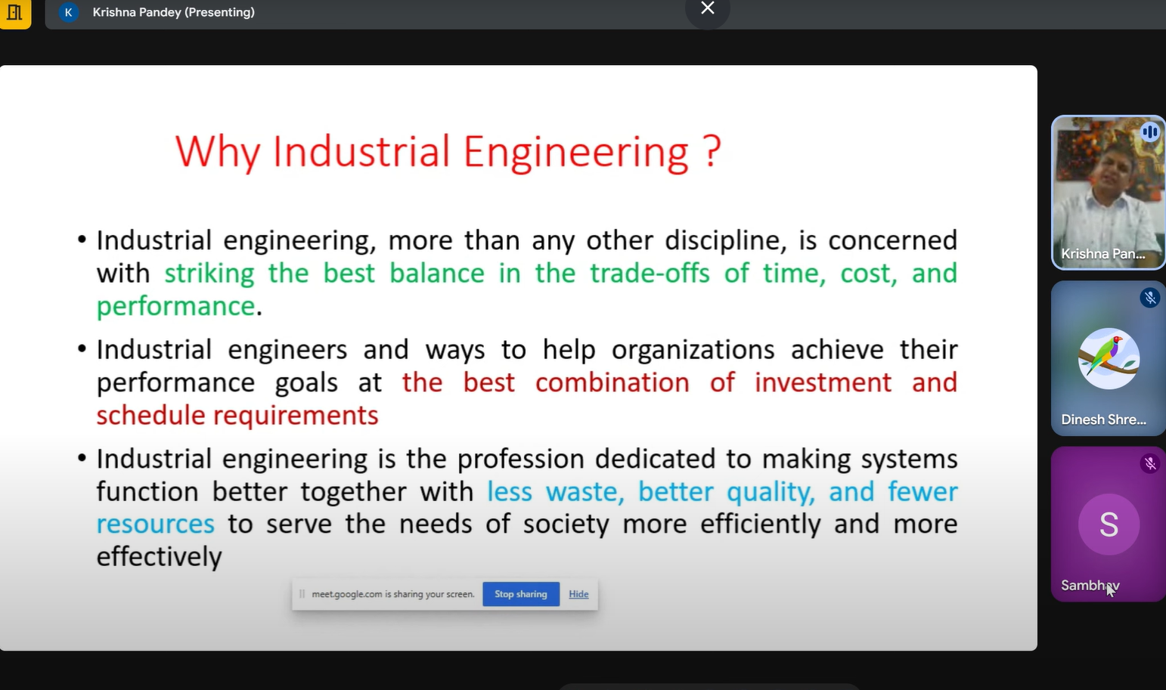Click the "Krishna Pandey (Presenting)" banner
1166x690 pixels.
pos(173,12)
